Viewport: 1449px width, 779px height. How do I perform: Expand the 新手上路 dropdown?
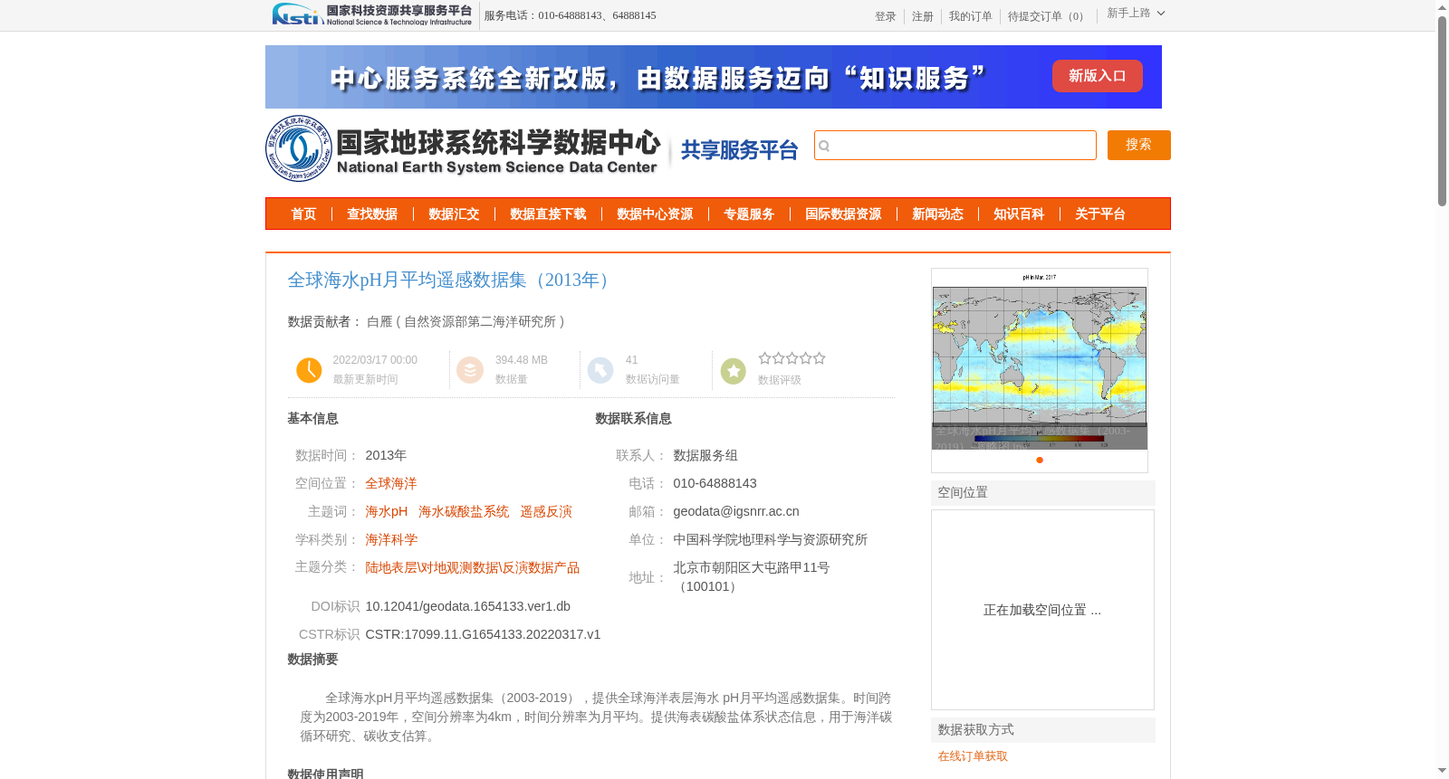click(x=1136, y=14)
